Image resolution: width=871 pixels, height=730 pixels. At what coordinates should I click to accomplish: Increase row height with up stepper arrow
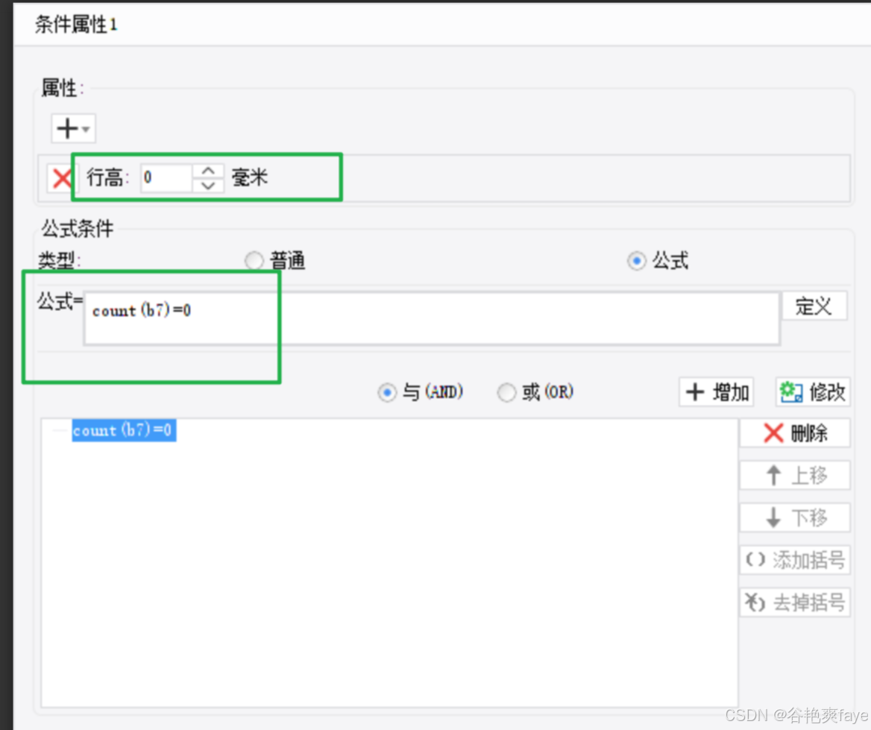tap(208, 171)
